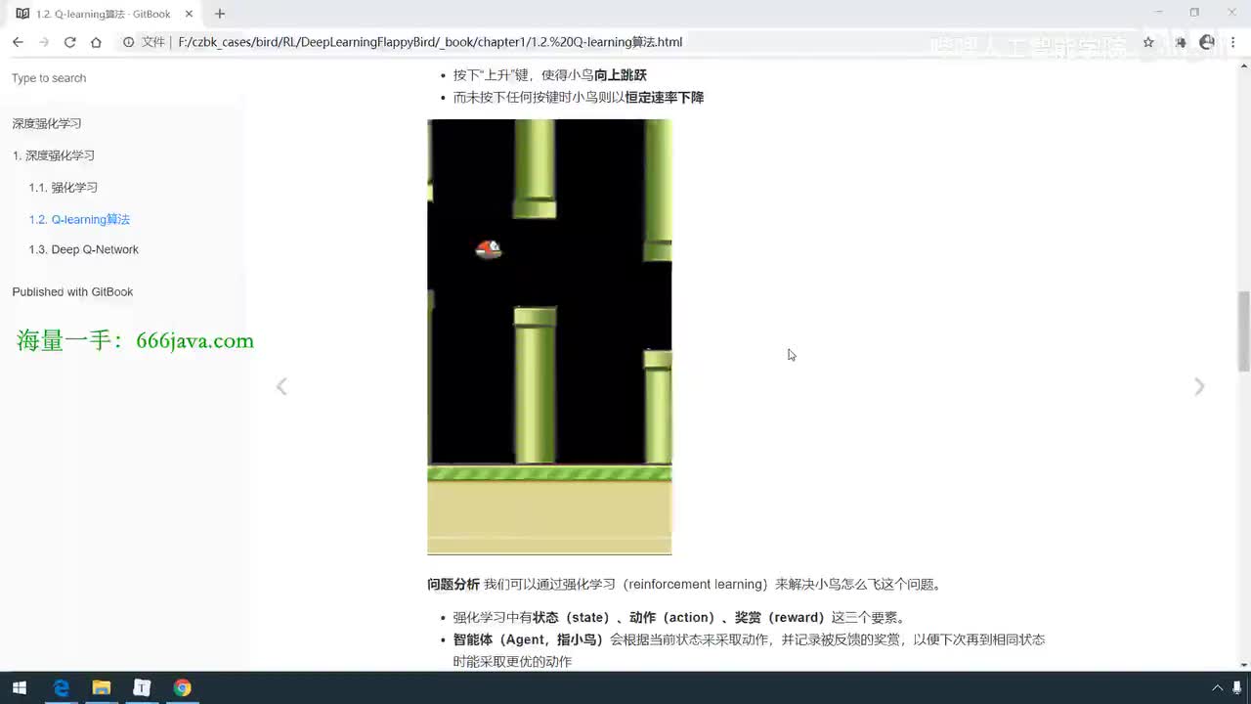This screenshot has height=704, width=1251.
Task: Open the 深度强化学习 heading in sidebar
Action: (x=47, y=124)
